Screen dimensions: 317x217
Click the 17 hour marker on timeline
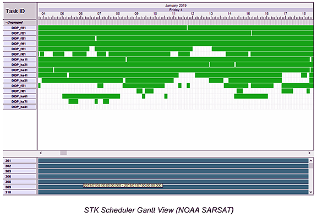285,14
